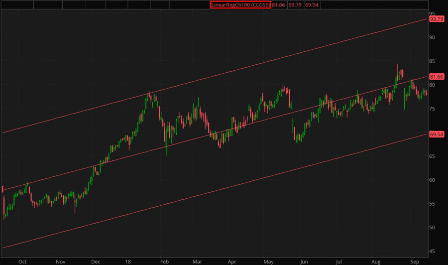448x265 pixels.
Task: Click the 75 level on price axis
Action: pos(433,109)
